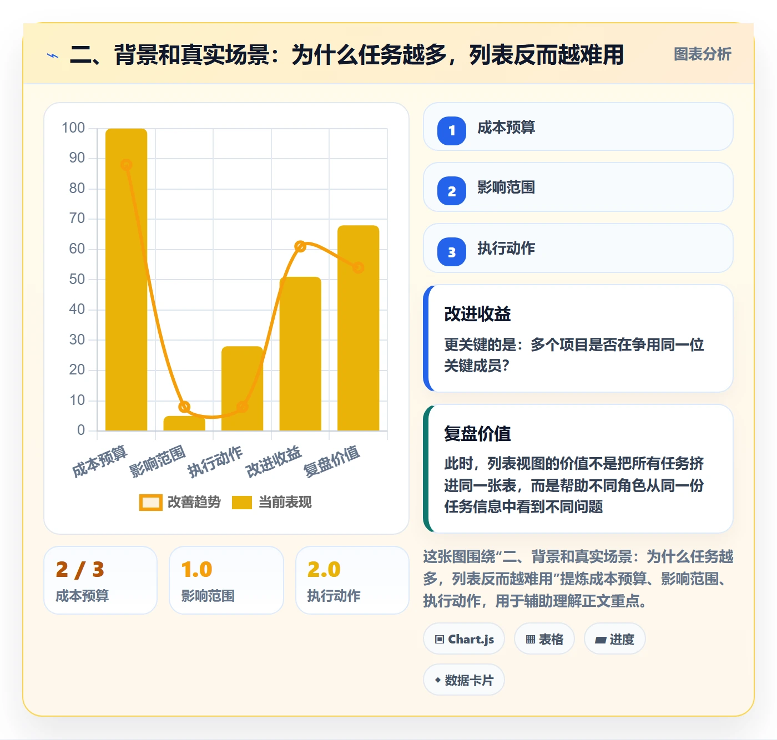Click the 执行动作 x-axis label under the chart
The height and width of the screenshot is (740, 777).
[x=215, y=462]
